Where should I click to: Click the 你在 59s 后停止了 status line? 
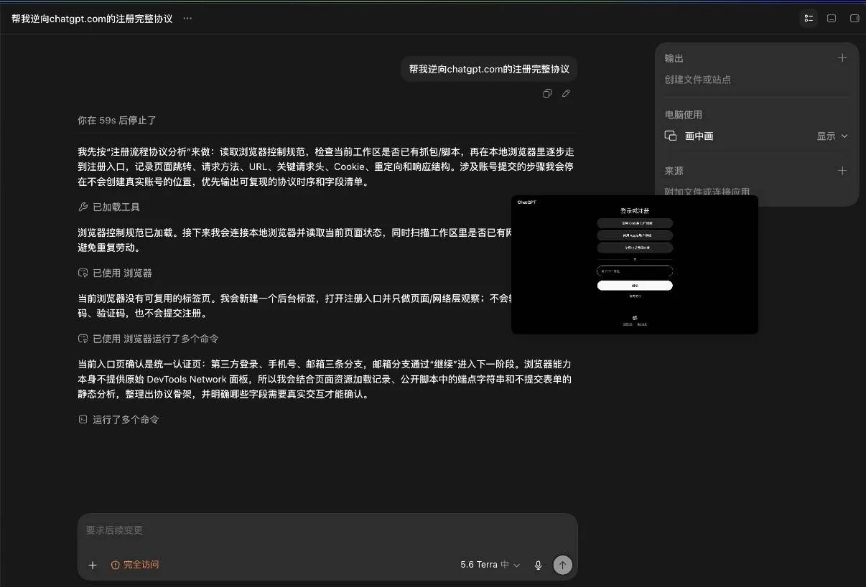[117, 121]
